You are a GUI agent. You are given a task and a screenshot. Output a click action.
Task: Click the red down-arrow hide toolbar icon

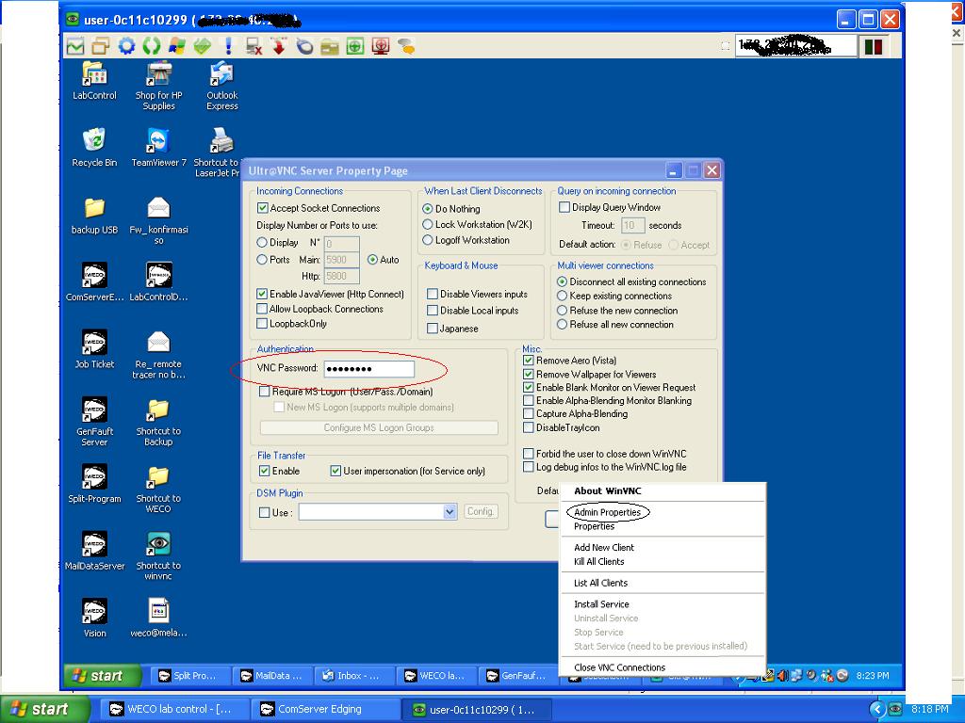279,46
